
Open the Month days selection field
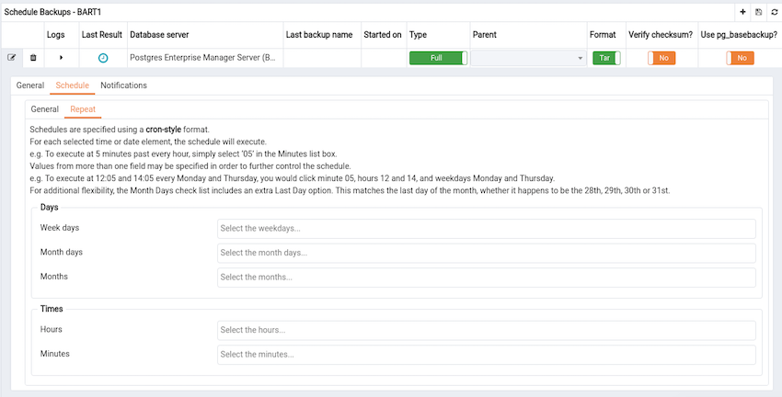[x=487, y=253]
